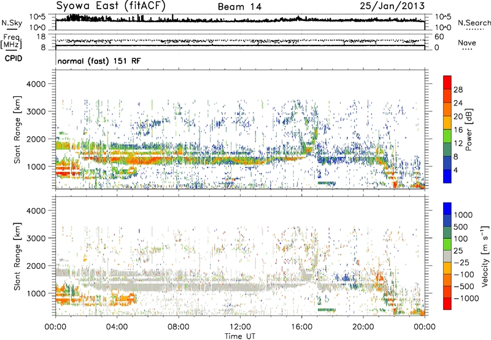
Task: Click the "4000" tick on the power panel
Action: pos(36,84)
